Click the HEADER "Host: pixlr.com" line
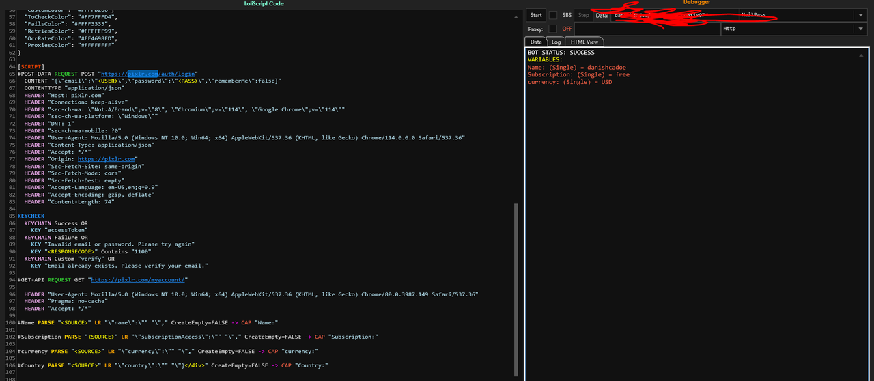Viewport: 874px width, 381px height. pyautogui.click(x=65, y=95)
